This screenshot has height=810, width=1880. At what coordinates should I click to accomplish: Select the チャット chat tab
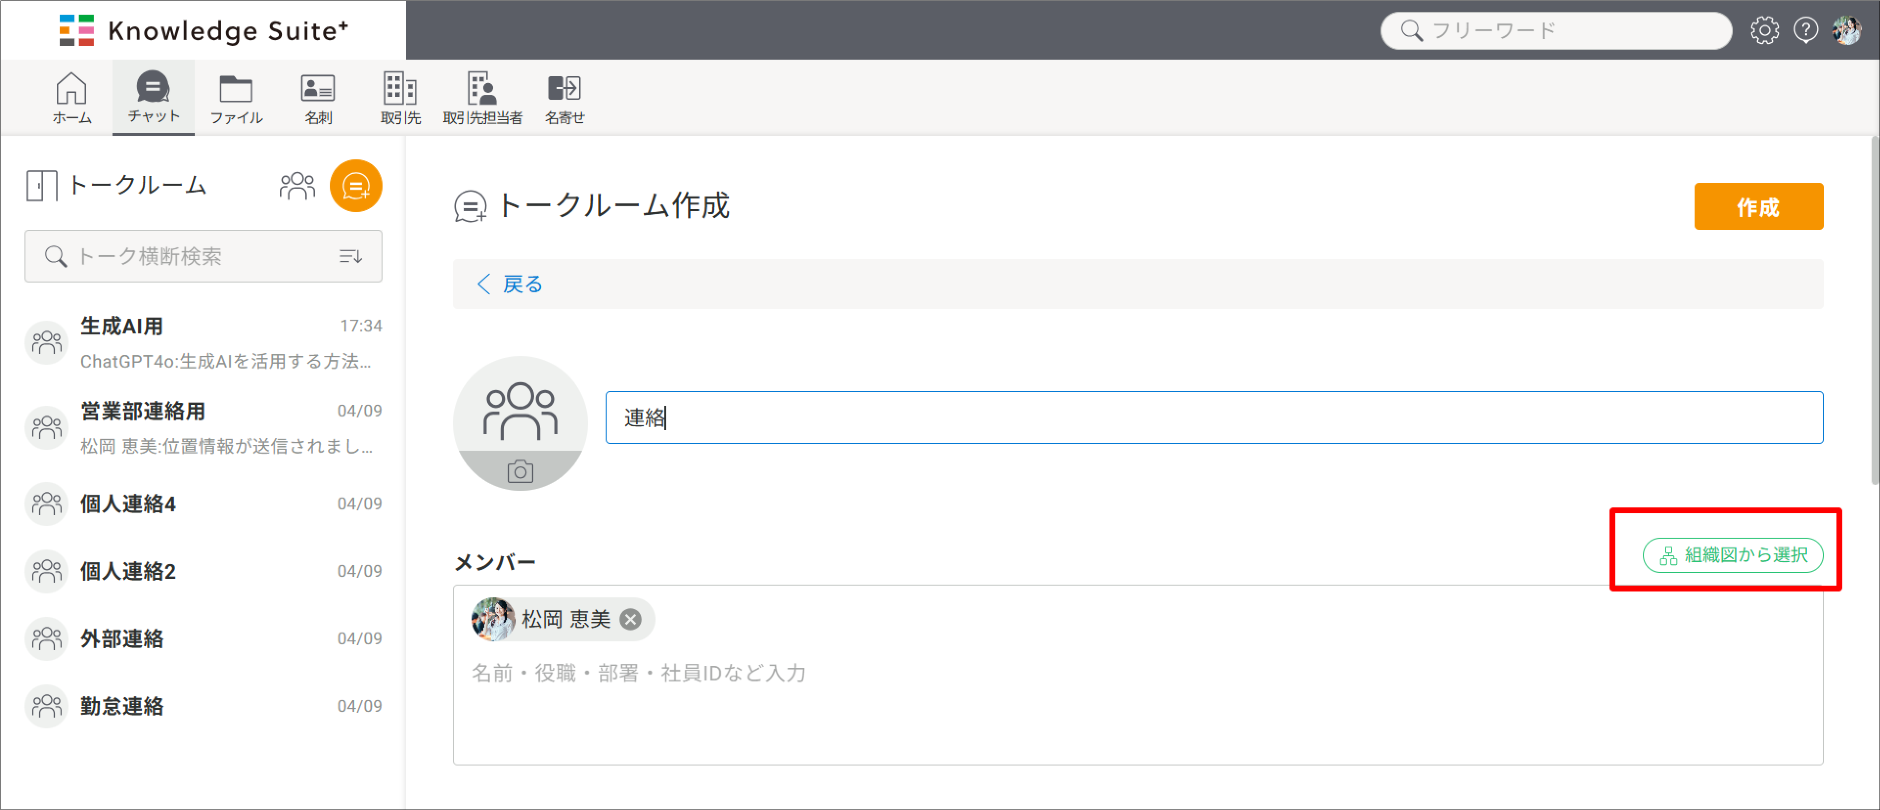[x=153, y=97]
